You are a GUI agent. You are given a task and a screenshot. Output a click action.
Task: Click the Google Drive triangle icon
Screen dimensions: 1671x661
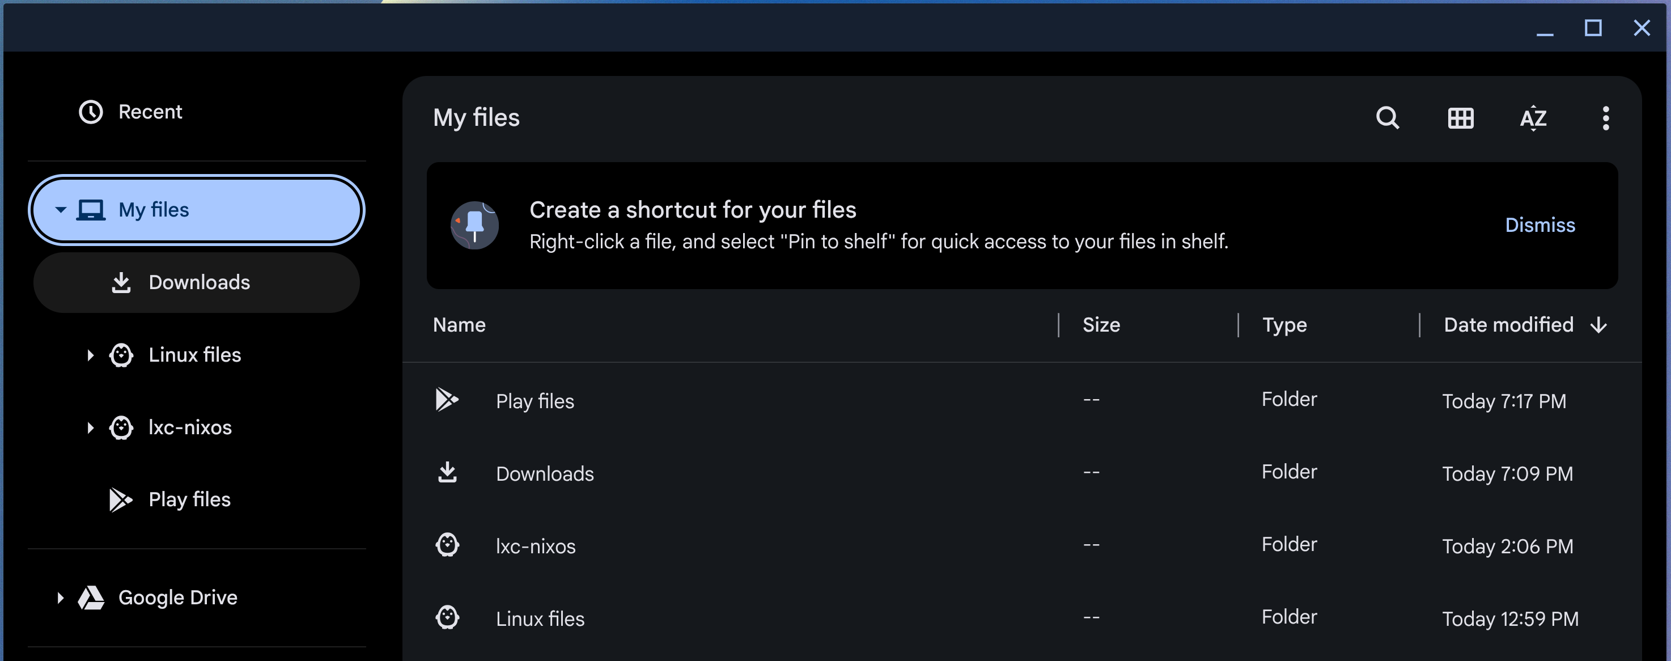91,598
